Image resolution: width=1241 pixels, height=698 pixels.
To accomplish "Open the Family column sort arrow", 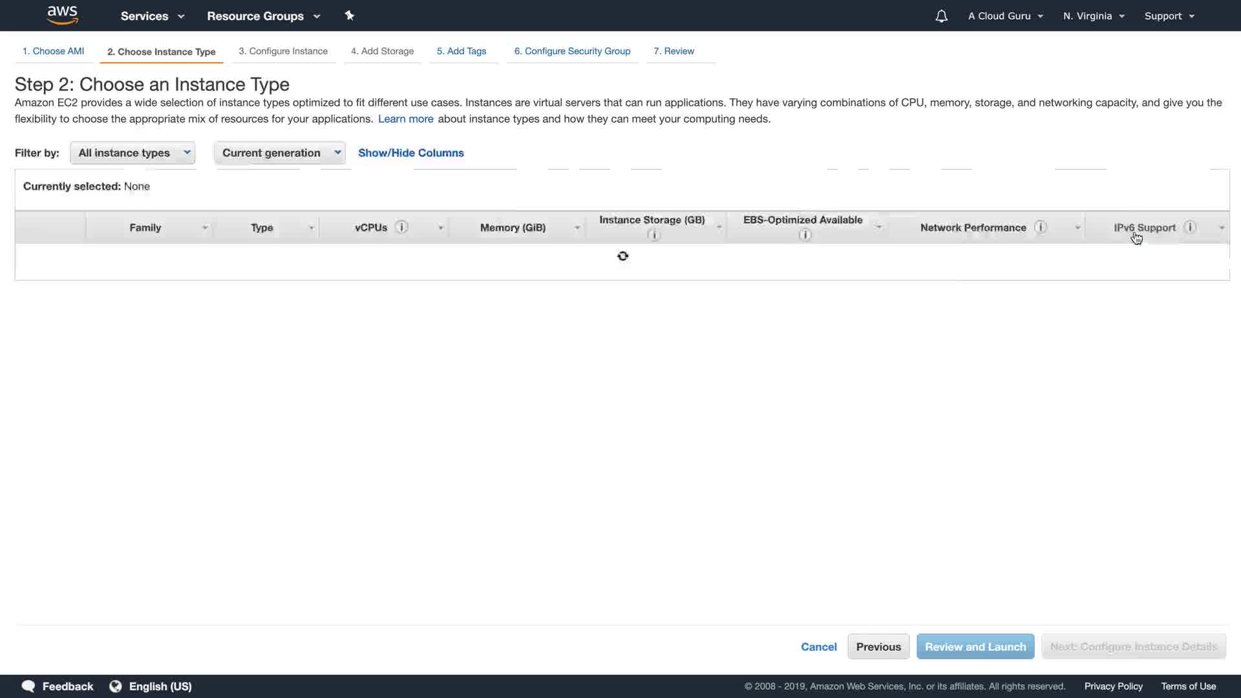I will 205,227.
